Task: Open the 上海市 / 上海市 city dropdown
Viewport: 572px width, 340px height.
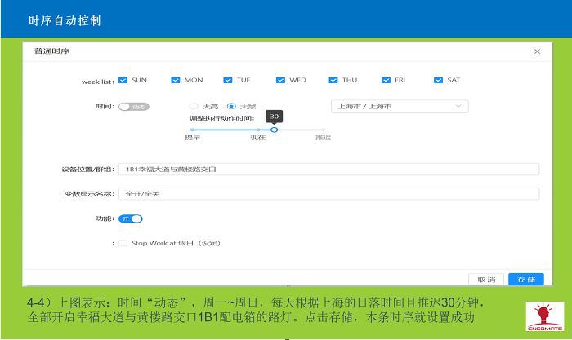Action: coord(399,106)
